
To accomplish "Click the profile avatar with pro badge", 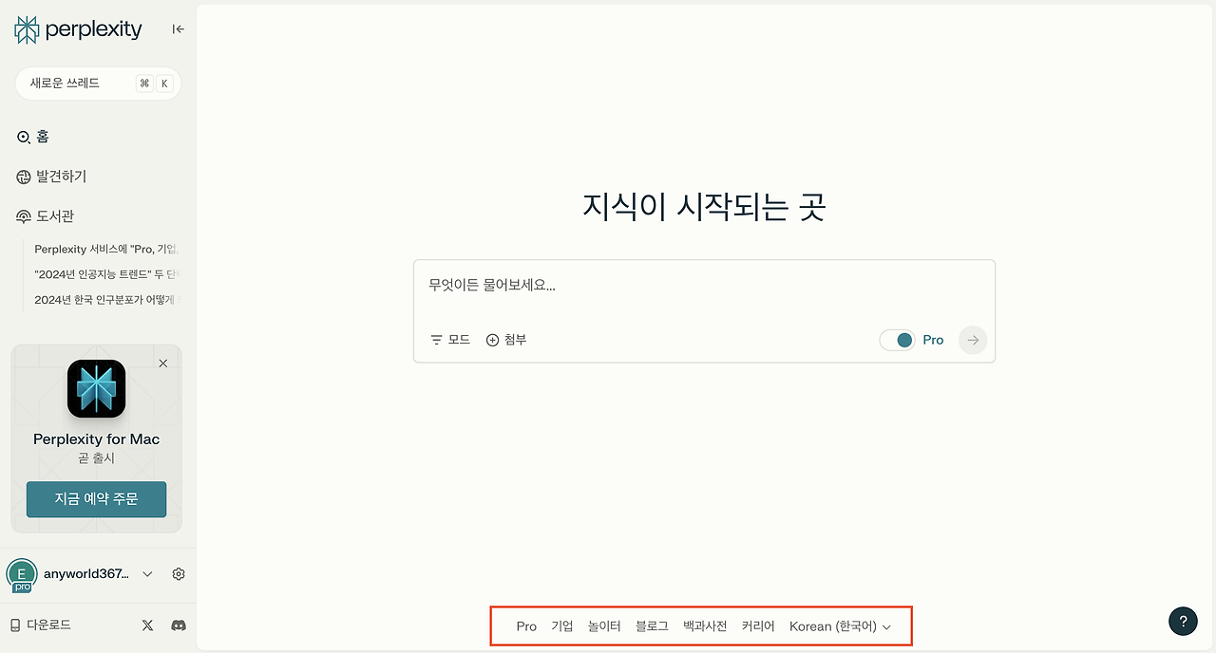I will pyautogui.click(x=21, y=575).
